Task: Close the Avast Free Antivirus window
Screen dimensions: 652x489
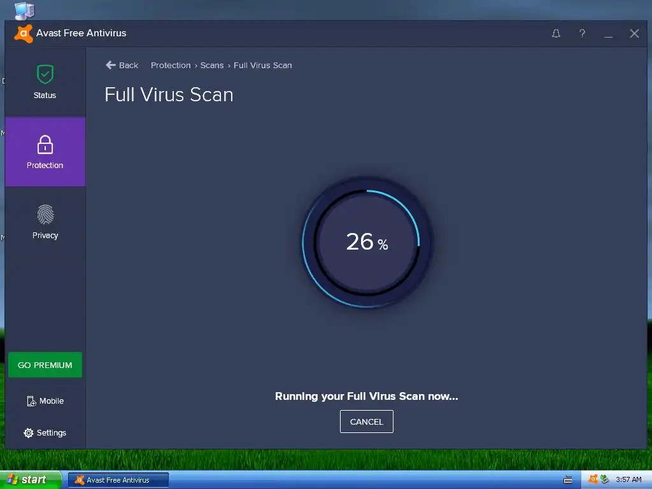Action: point(634,34)
